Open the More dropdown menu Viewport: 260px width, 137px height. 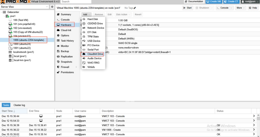[x=240, y=8]
